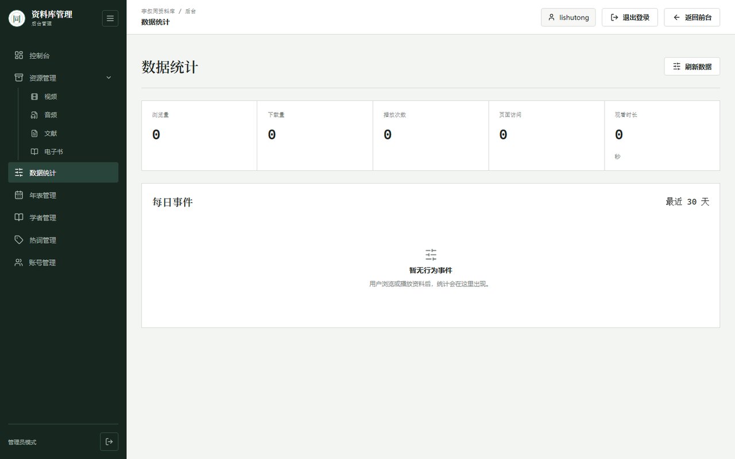
Task: Open the lishutong user account button
Action: point(568,17)
